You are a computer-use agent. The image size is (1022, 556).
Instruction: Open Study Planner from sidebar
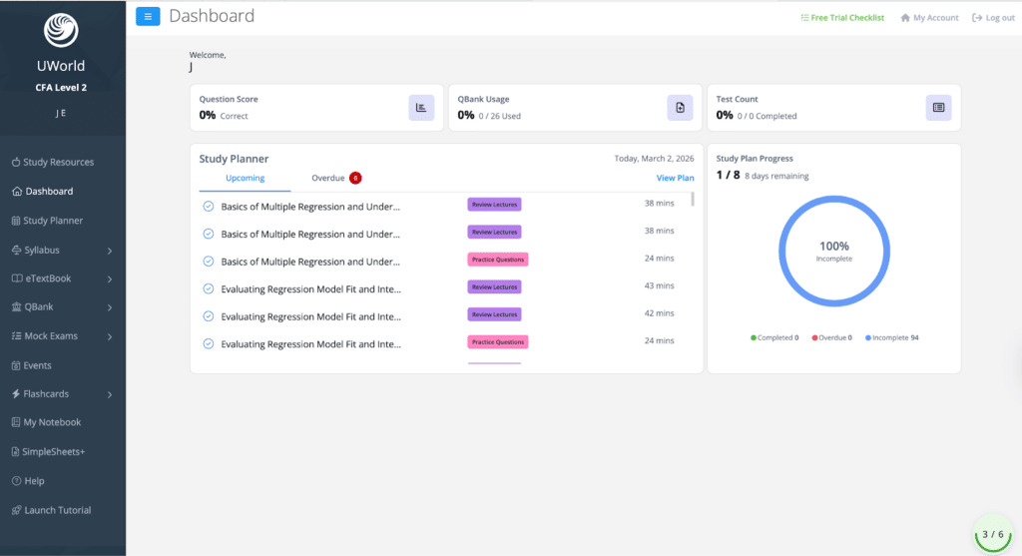[x=53, y=221]
